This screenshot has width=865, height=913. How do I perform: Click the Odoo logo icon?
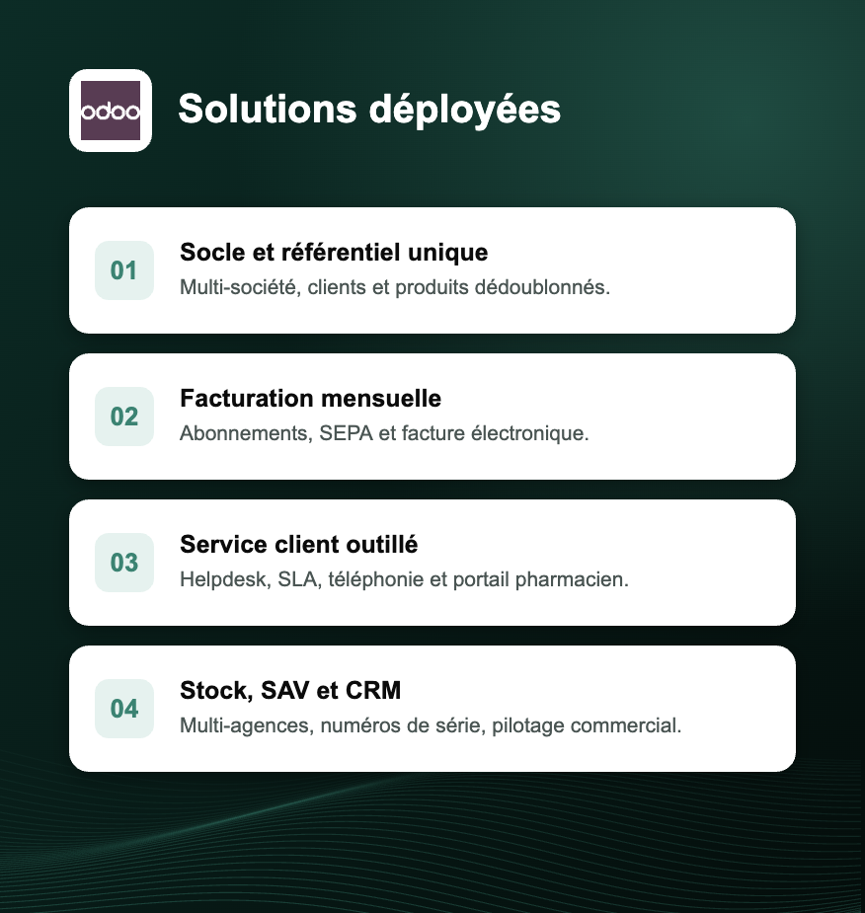pyautogui.click(x=111, y=111)
